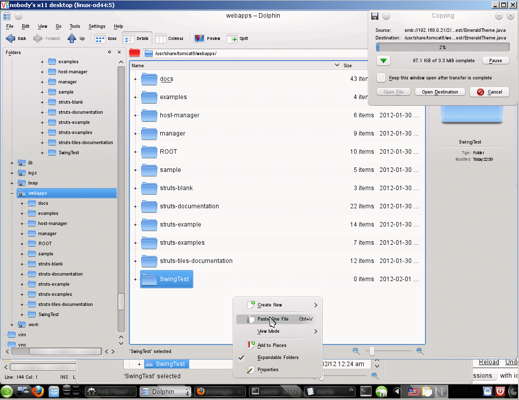Click the Split view icon
519x400 pixels.
(232, 39)
